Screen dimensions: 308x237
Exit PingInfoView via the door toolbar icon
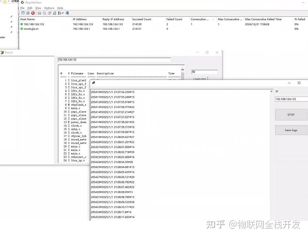[67, 13]
